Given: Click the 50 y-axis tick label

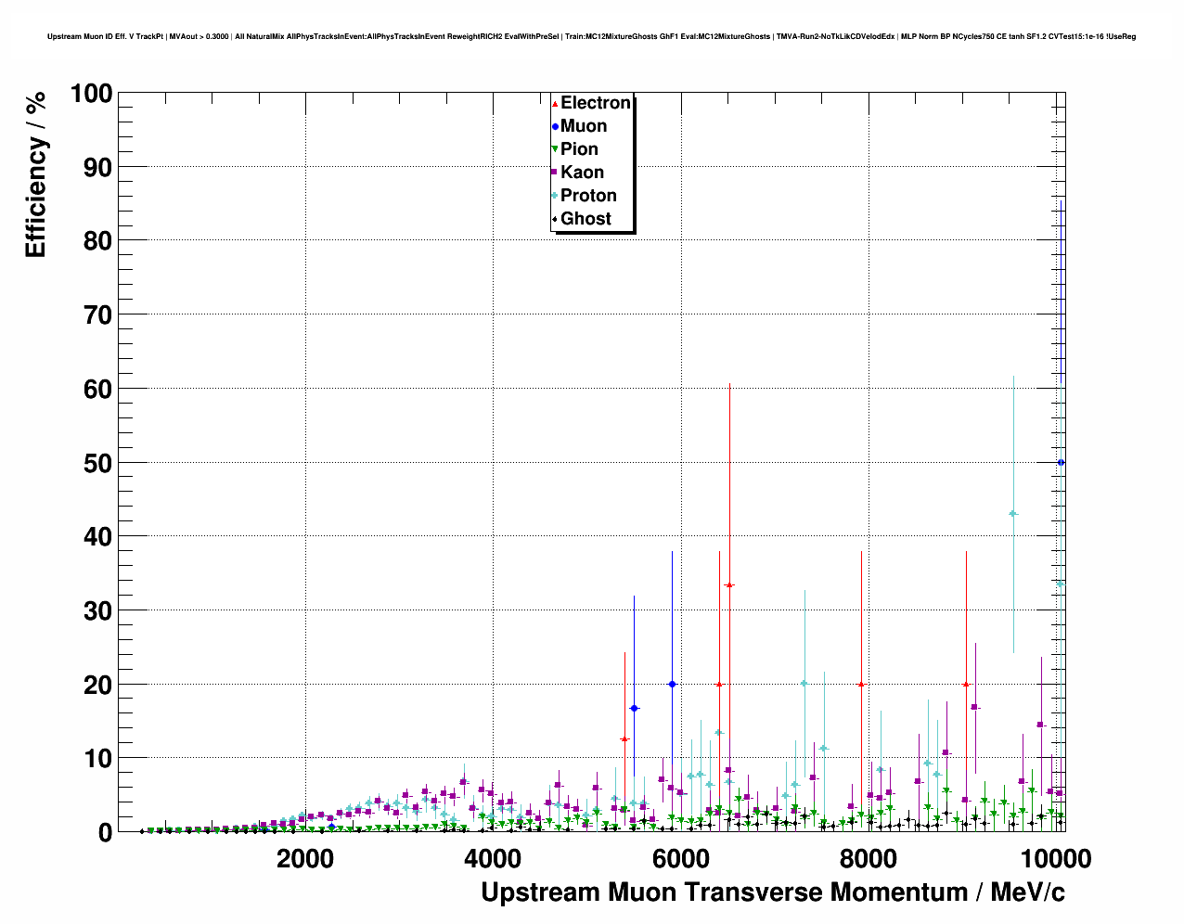Looking at the screenshot, I should tap(98, 463).
